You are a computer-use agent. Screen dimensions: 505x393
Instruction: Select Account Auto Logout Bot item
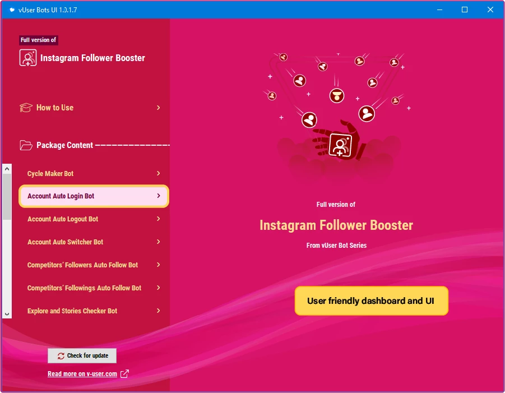tap(94, 219)
